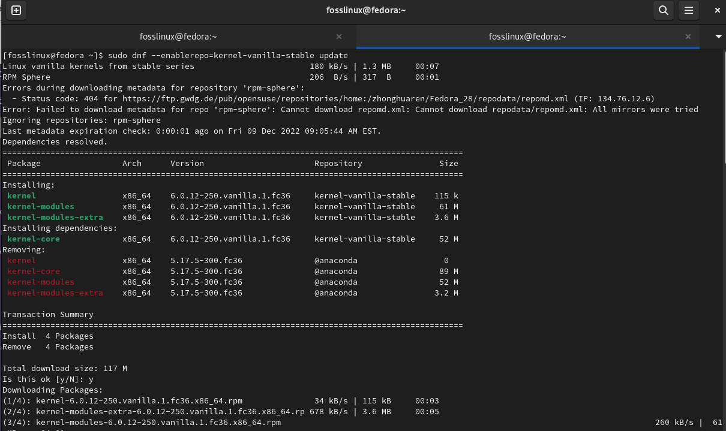Image resolution: width=726 pixels, height=431 pixels.
Task: Open the terminal search magnifier
Action: pyautogui.click(x=663, y=10)
